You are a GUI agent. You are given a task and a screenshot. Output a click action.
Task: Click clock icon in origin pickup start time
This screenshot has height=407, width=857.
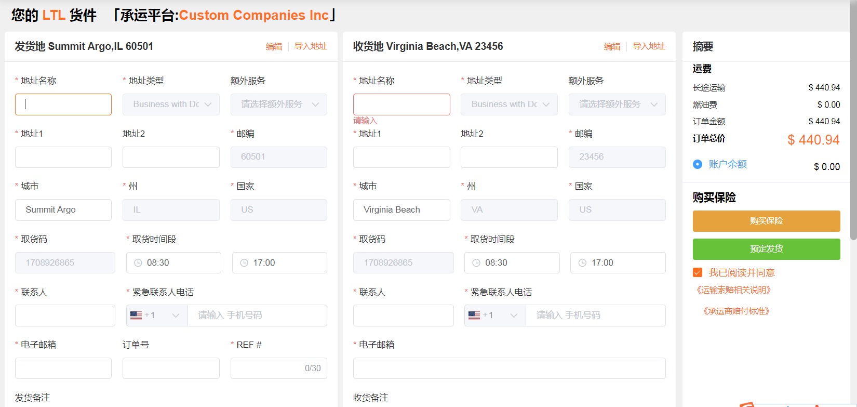[138, 263]
